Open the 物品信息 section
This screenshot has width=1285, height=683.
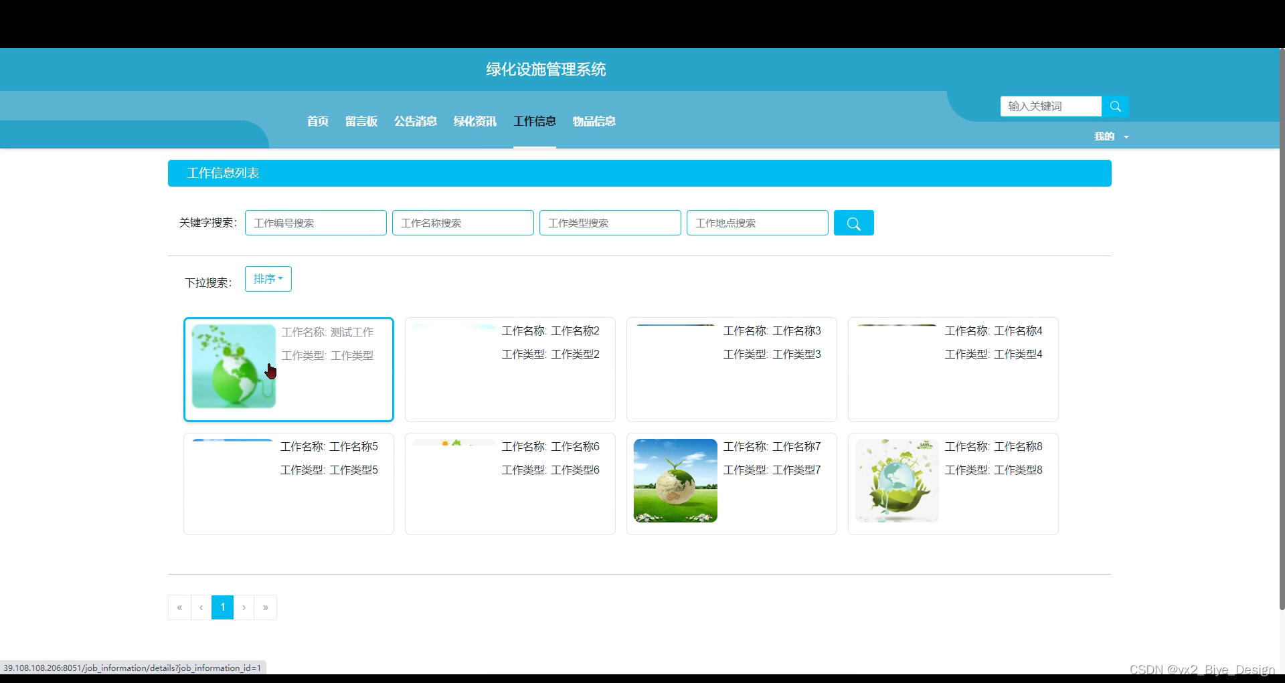(x=594, y=122)
